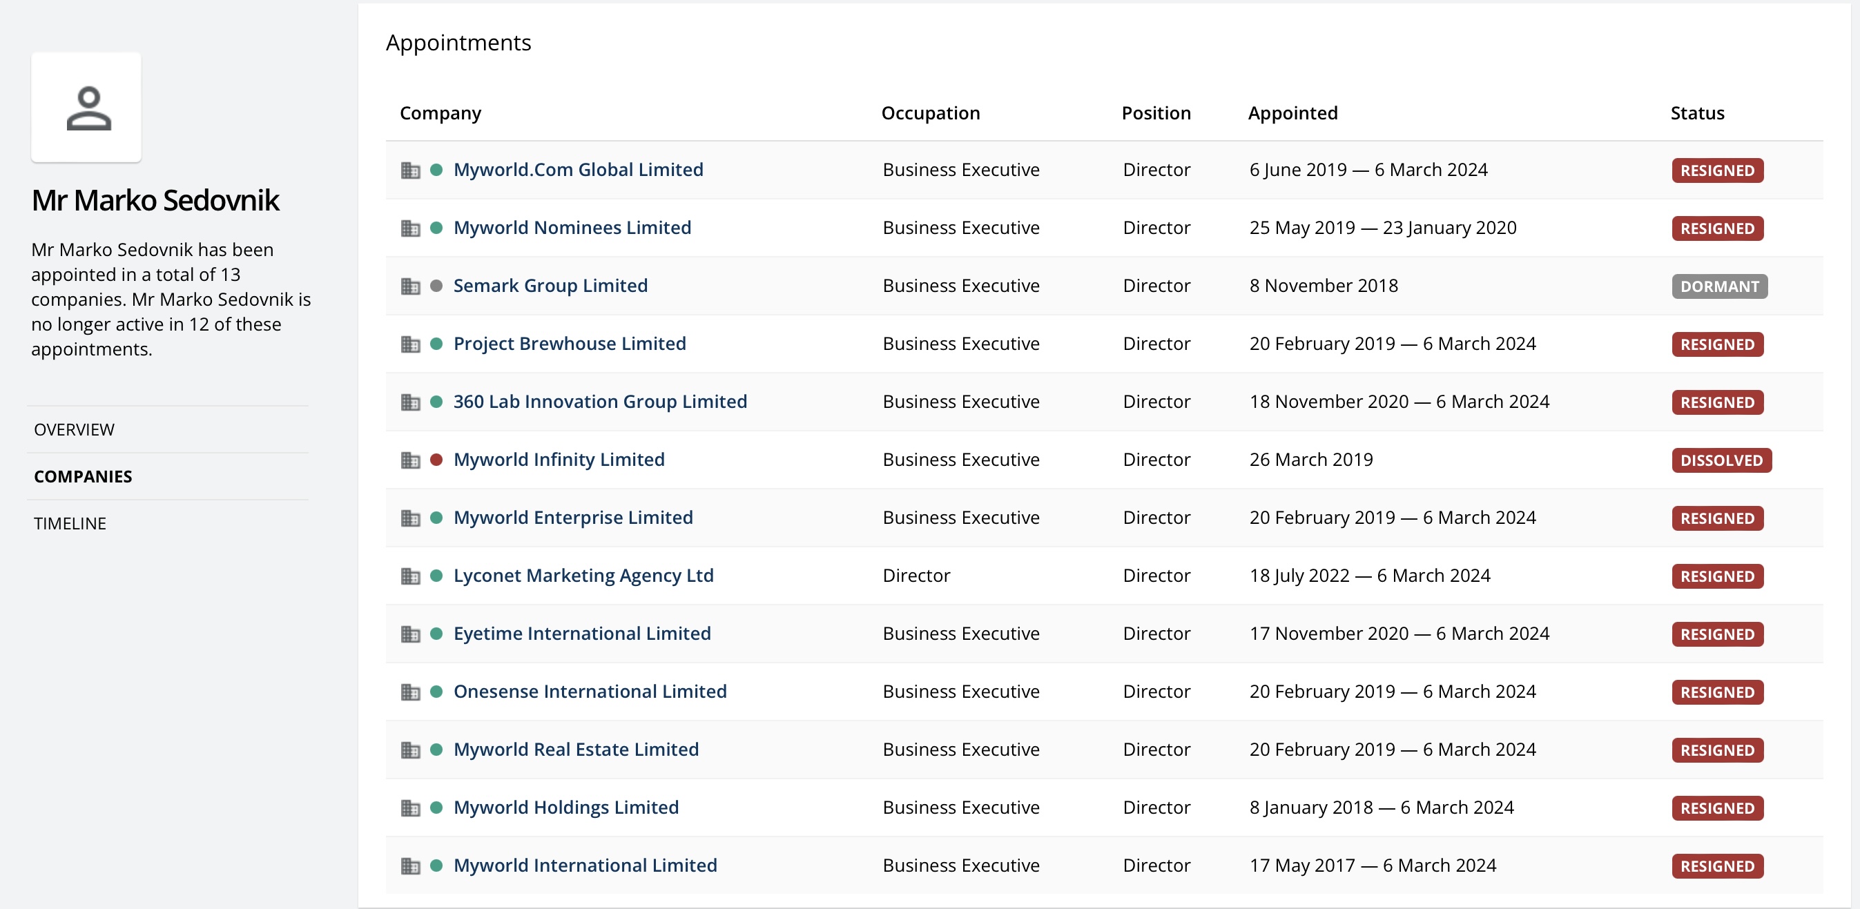Click green status dot for Myworld International Limited

point(436,865)
